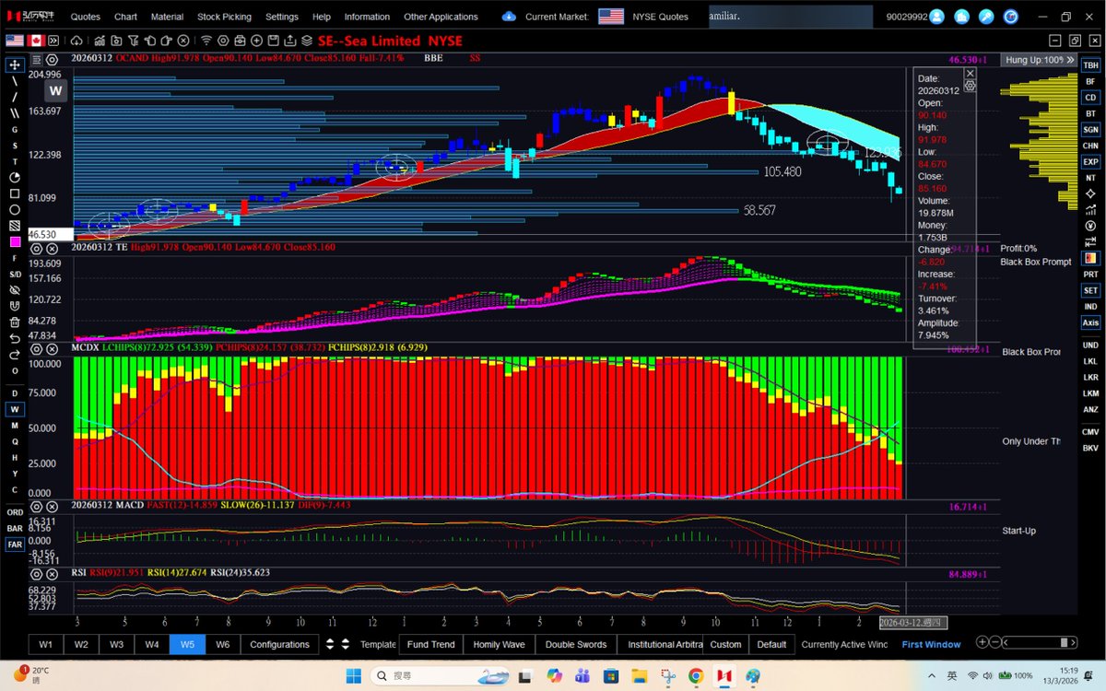Viewport: 1106px width, 691px height.
Task: Toggle the CD button in right sidebar
Action: (x=1090, y=97)
